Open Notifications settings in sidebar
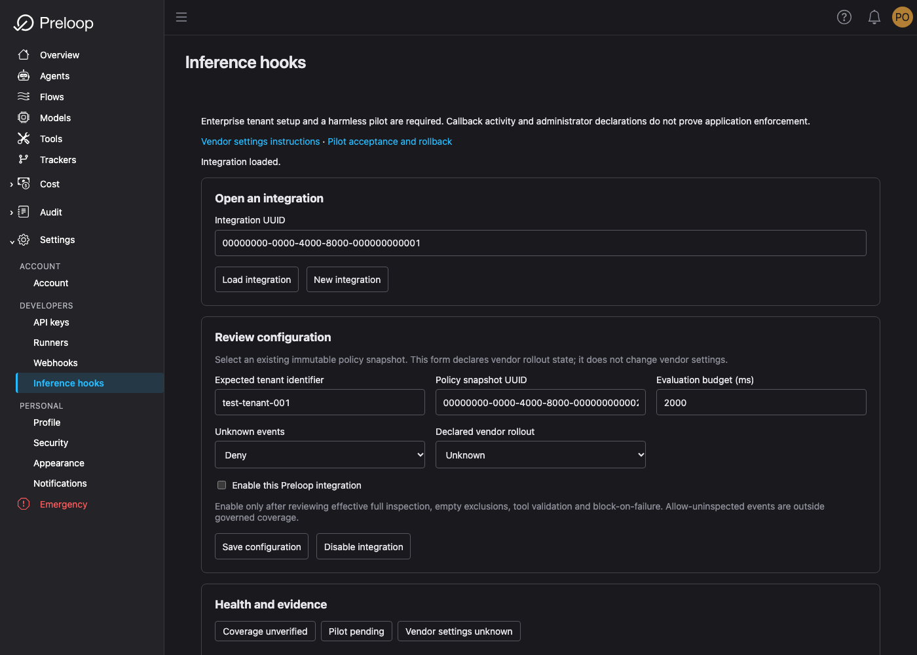The image size is (917, 655). [60, 483]
